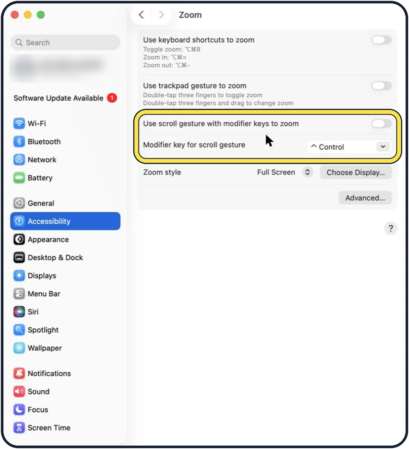This screenshot has height=449, width=409.
Task: Click the search magnifier icon
Action: coord(19,43)
